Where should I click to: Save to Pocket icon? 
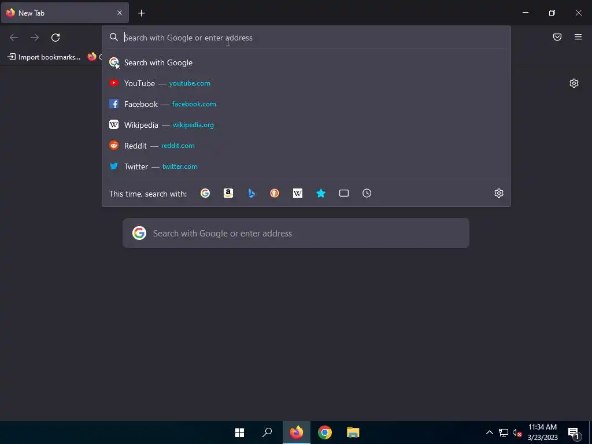[557, 37]
